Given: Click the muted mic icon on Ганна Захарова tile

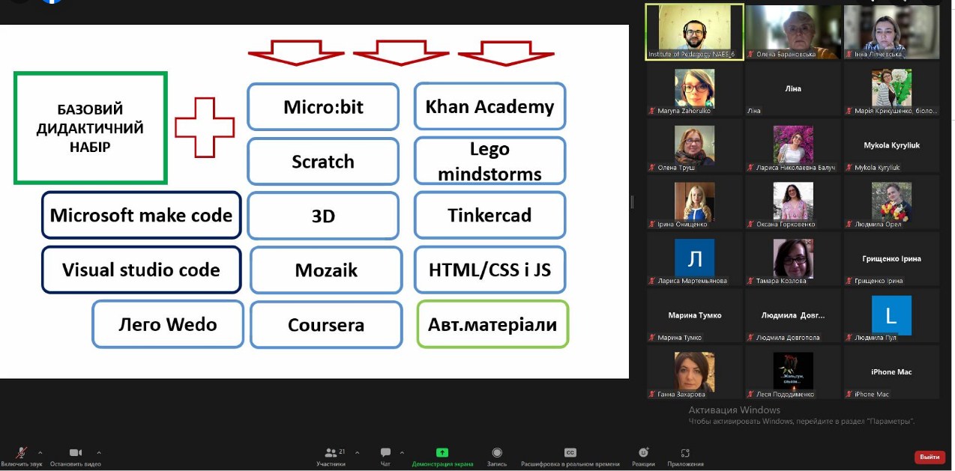Looking at the screenshot, I should pyautogui.click(x=652, y=395).
